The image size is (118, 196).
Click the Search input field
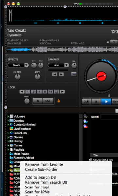click(x=109, y=117)
